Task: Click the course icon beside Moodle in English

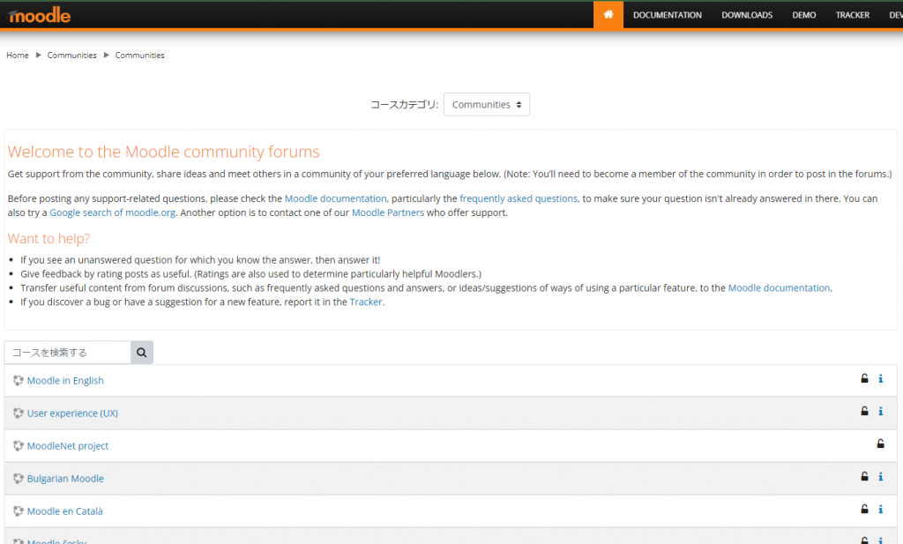Action: pyautogui.click(x=19, y=381)
